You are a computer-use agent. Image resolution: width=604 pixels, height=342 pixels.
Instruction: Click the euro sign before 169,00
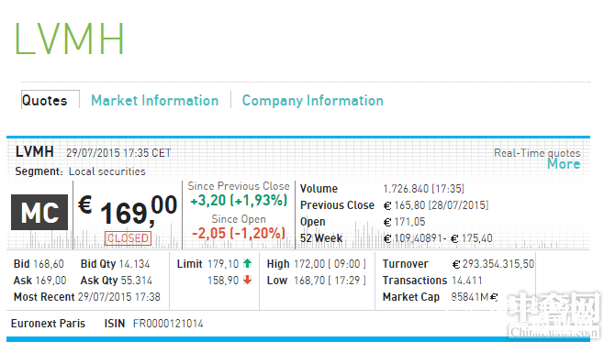pos(85,204)
